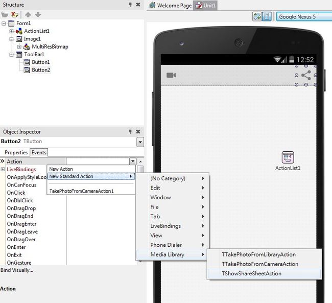332x303 pixels.
Task: Click the move down arrow in Structure toolbar
Action: [38, 15]
